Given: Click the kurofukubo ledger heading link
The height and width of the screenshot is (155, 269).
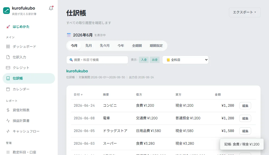Looking at the screenshot, I should pos(77,71).
